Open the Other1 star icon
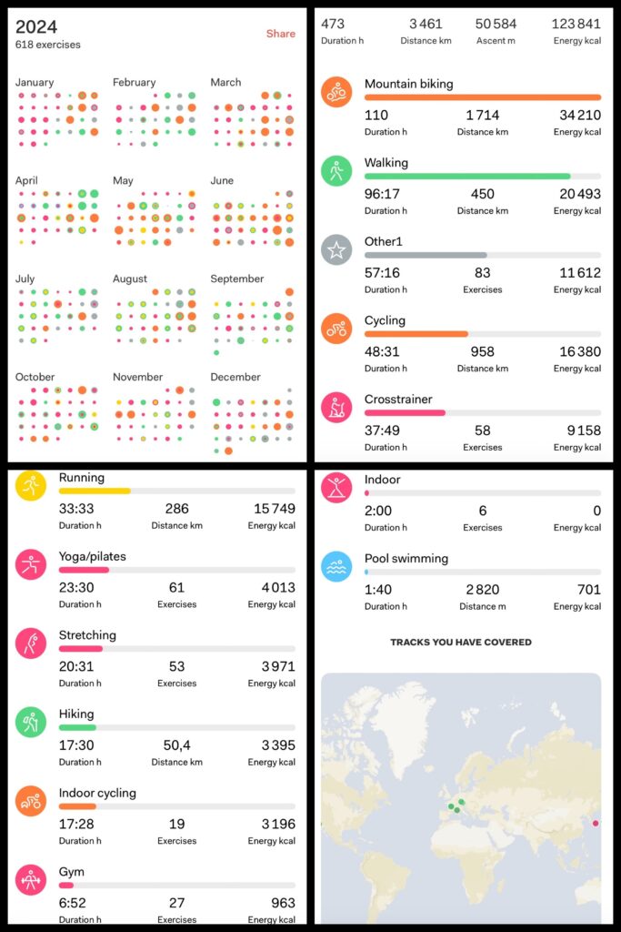The height and width of the screenshot is (932, 621). coord(336,249)
